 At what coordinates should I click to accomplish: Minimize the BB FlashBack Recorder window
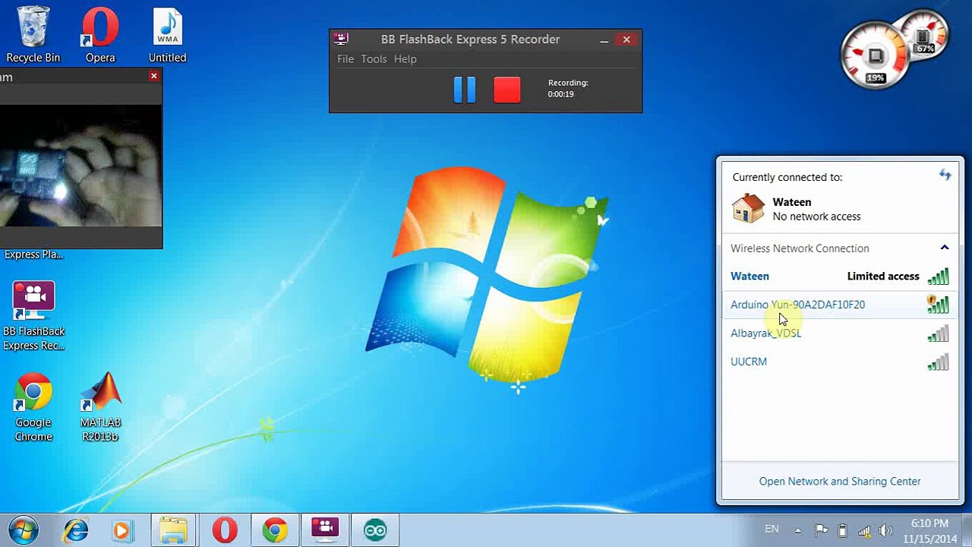coord(604,40)
